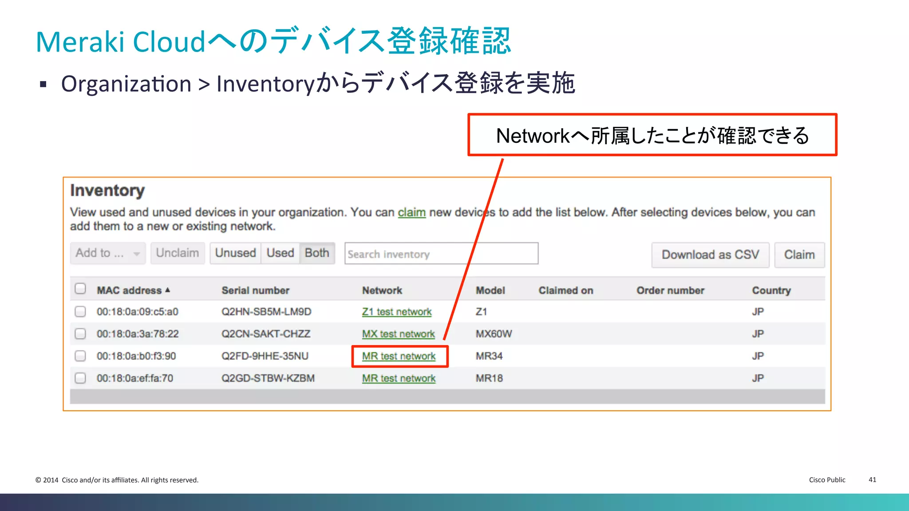Image resolution: width=909 pixels, height=511 pixels.
Task: Switch to the Unused filter tab
Action: click(x=235, y=253)
